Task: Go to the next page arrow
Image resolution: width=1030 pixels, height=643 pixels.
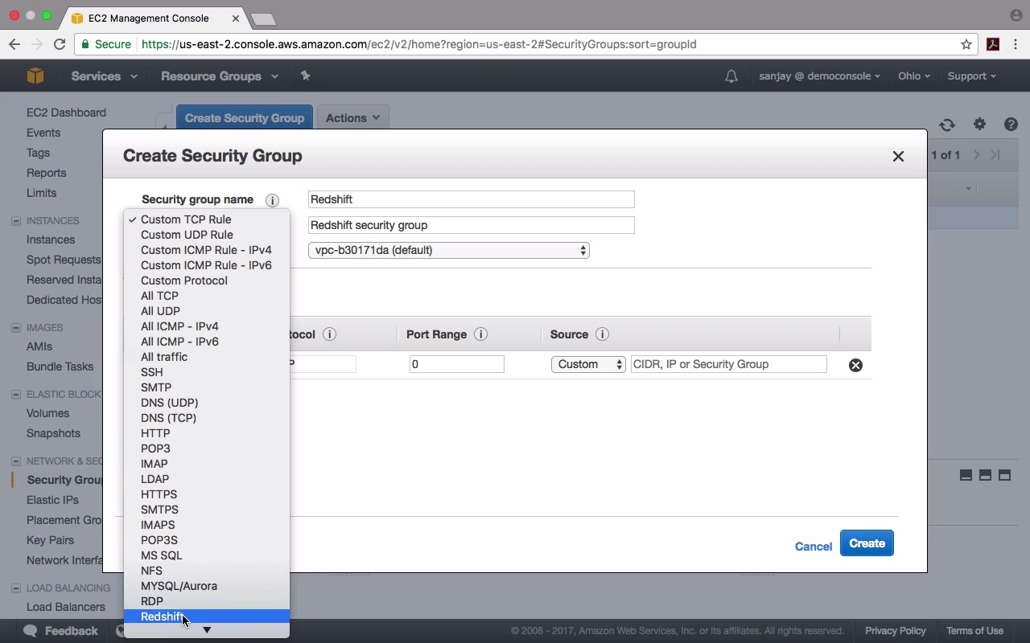Action: pos(977,155)
